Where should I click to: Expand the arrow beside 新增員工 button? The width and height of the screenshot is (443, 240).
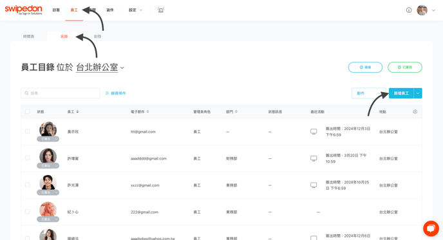(418, 93)
